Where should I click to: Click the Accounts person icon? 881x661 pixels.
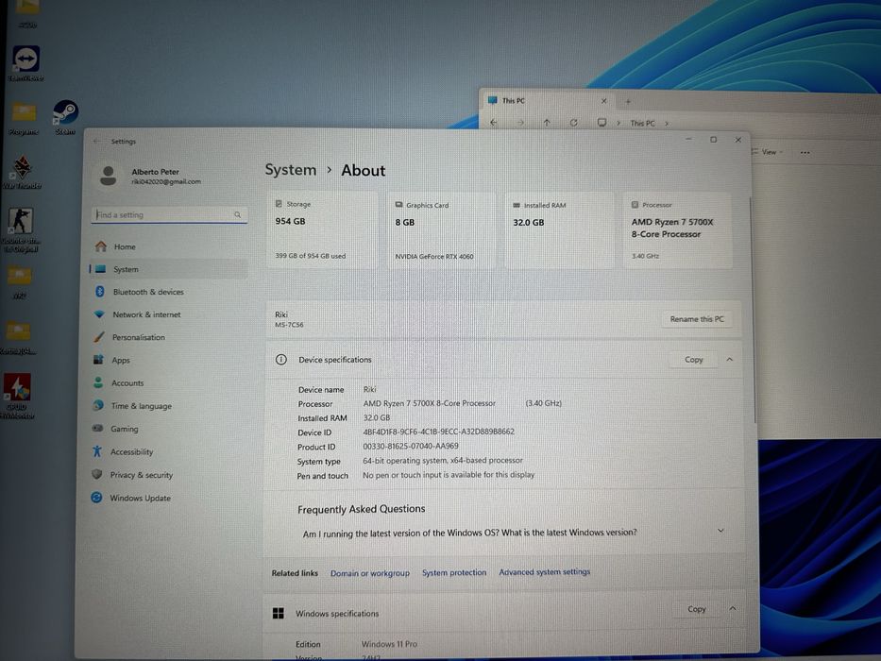click(x=98, y=382)
